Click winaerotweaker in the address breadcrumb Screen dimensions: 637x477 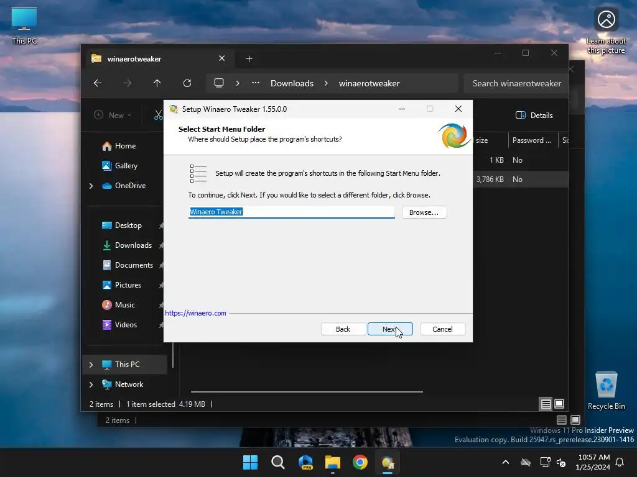pyautogui.click(x=370, y=83)
